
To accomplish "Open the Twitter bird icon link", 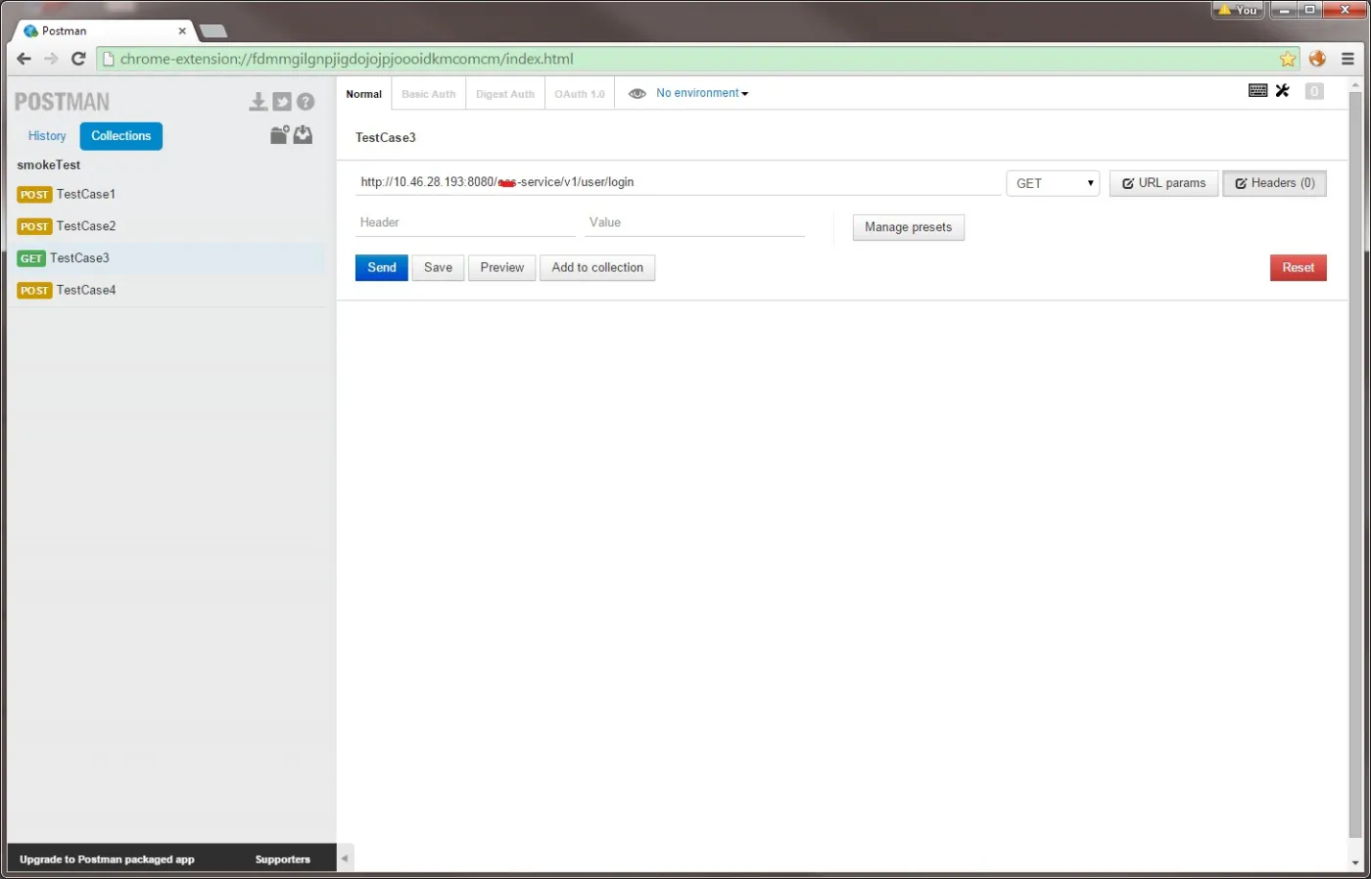I will pyautogui.click(x=282, y=102).
